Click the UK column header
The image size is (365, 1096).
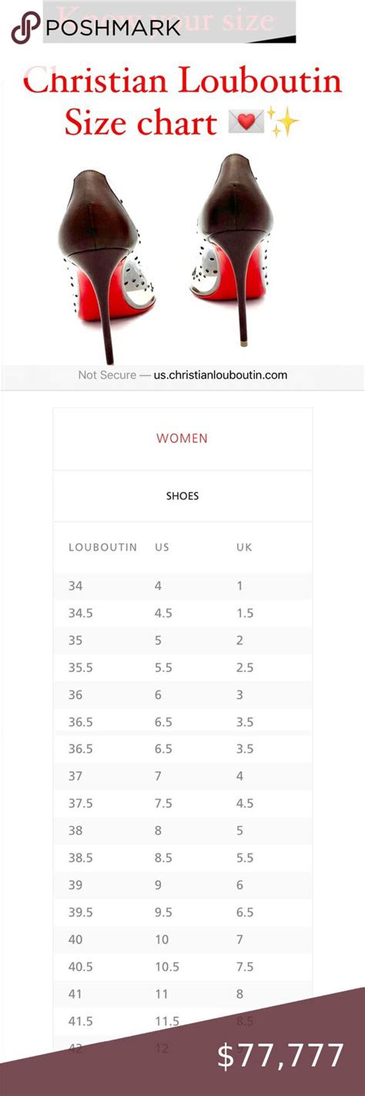coord(244,547)
